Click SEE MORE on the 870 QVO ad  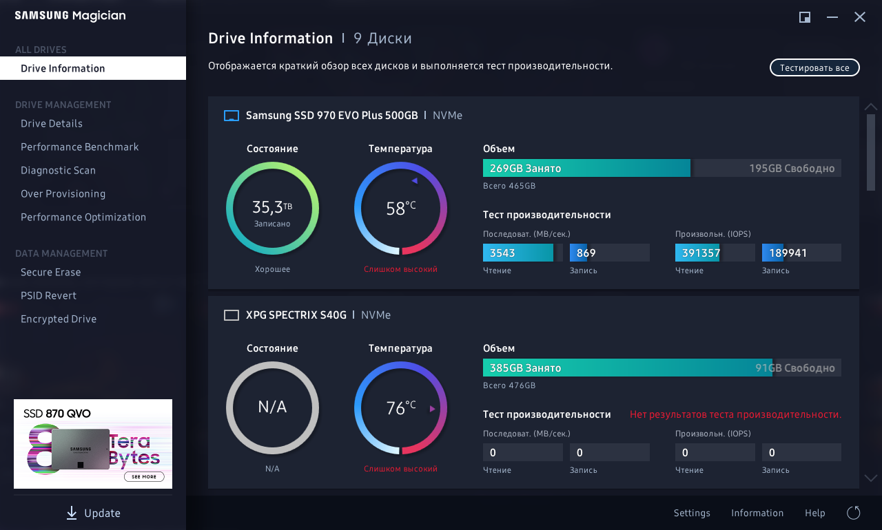pyautogui.click(x=144, y=476)
